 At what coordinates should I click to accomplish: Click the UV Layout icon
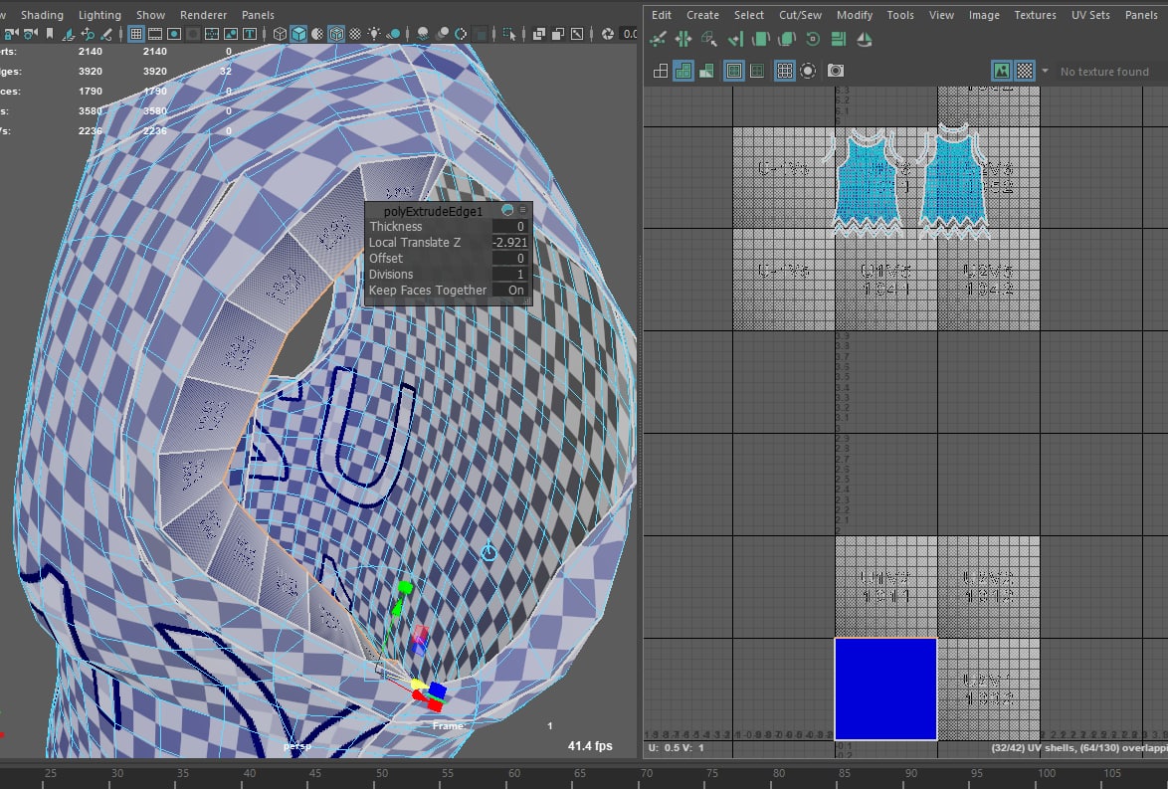pos(838,39)
